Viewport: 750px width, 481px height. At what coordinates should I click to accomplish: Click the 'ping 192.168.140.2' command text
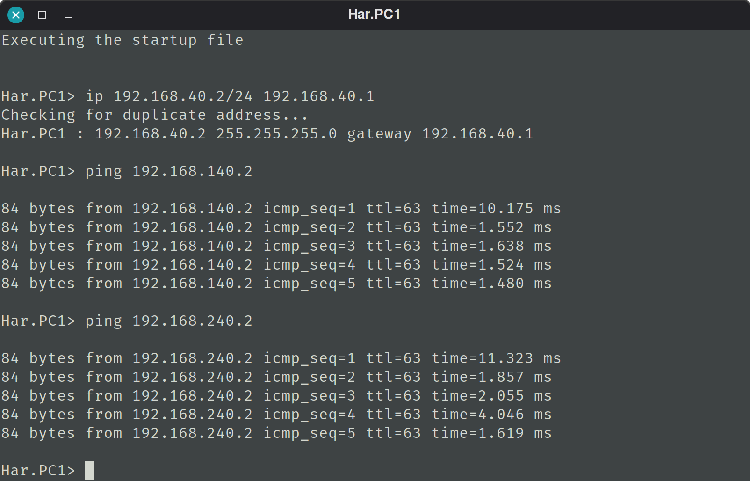pos(169,172)
